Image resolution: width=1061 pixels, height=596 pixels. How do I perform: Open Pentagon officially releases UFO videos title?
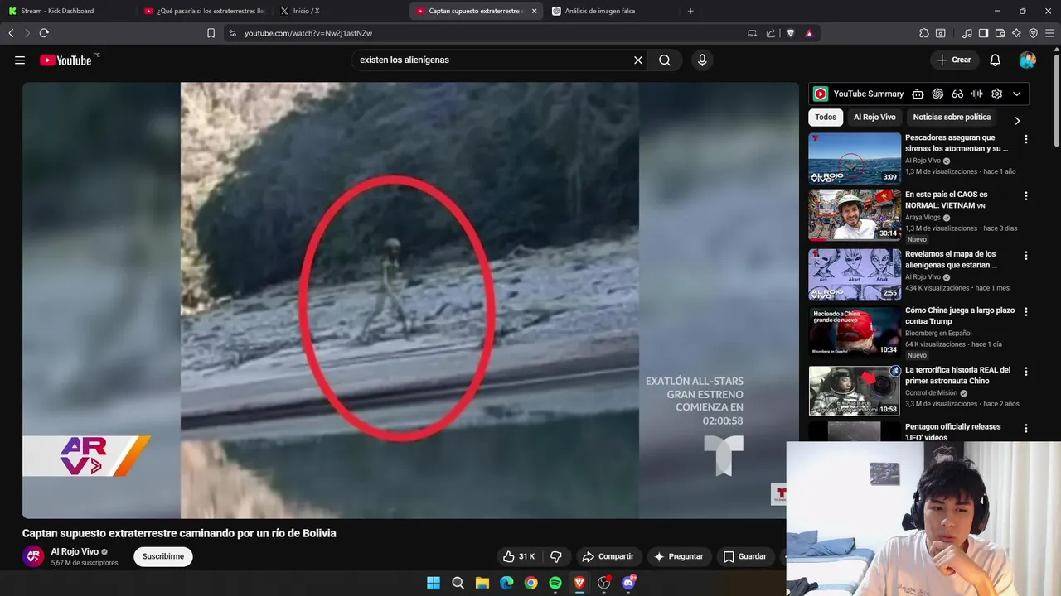click(x=953, y=432)
